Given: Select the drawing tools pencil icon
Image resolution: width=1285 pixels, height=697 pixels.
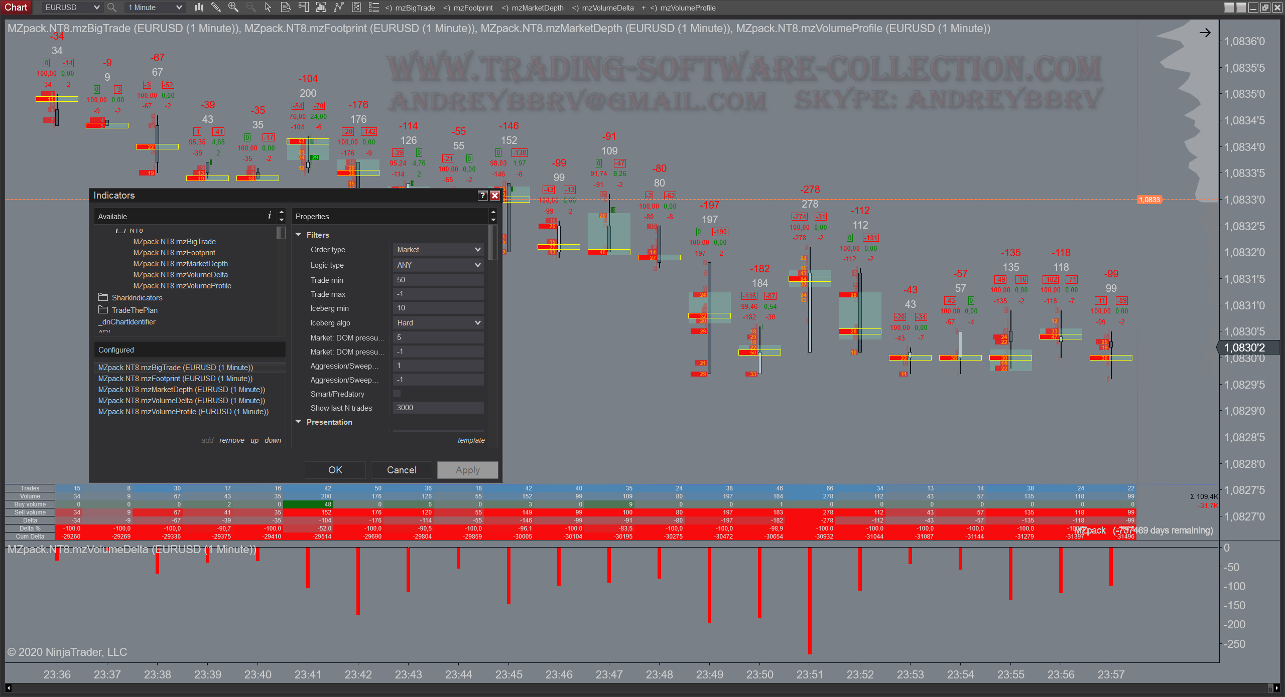Looking at the screenshot, I should pos(216,8).
